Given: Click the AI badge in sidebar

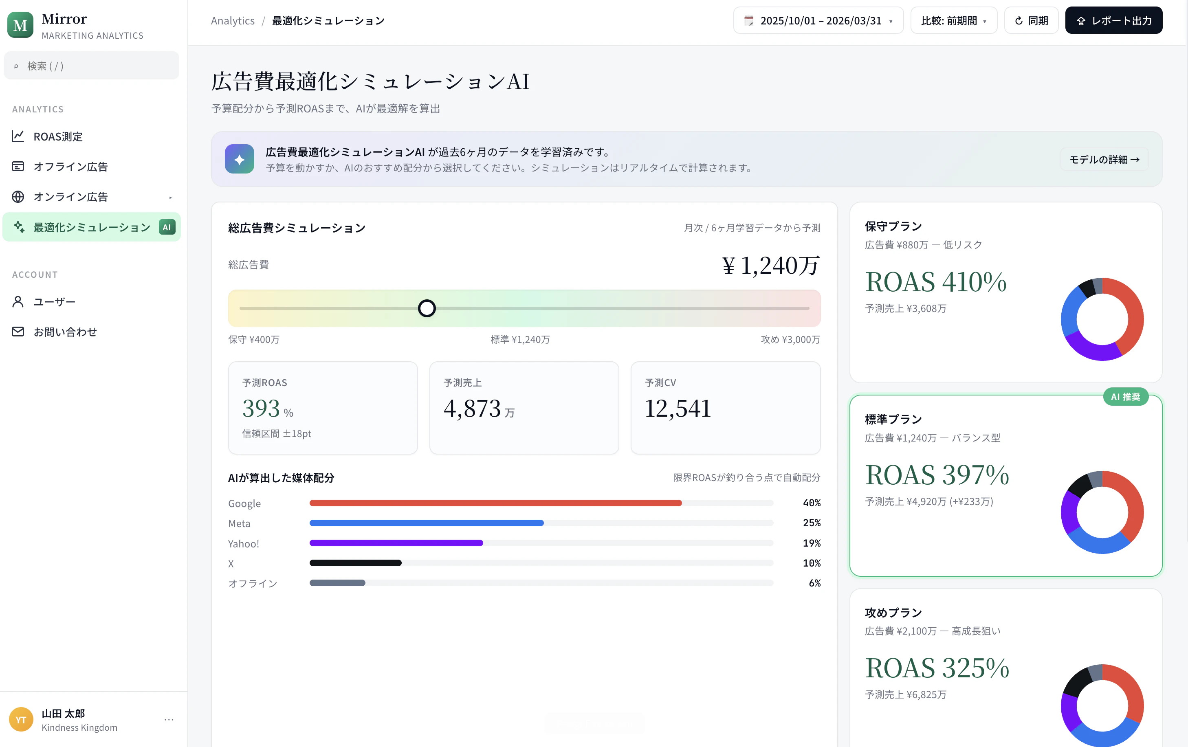Looking at the screenshot, I should click(167, 227).
